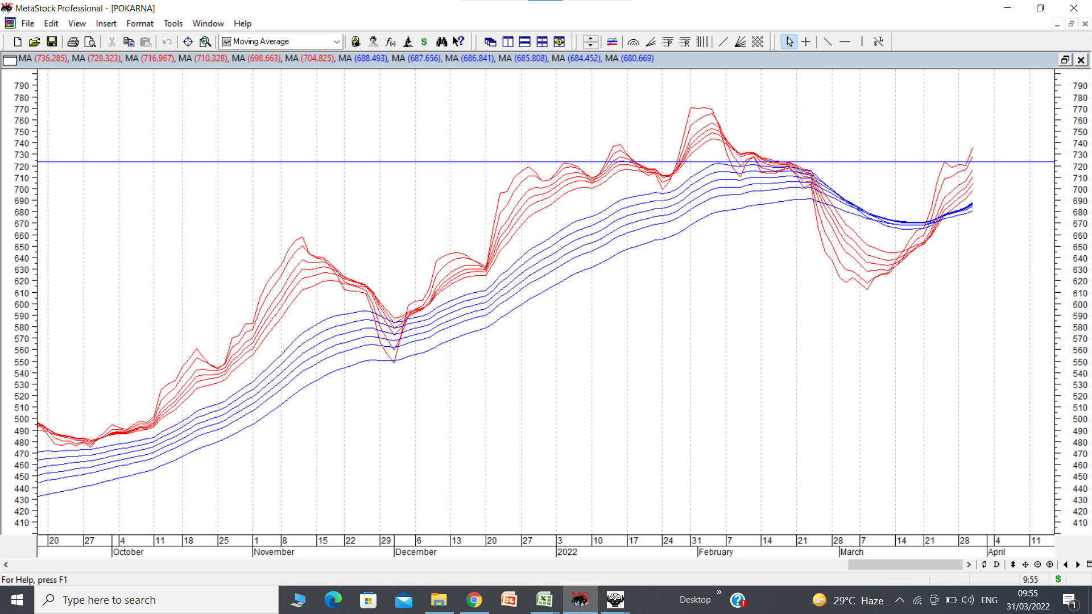The image size is (1092, 614).
Task: Open the Format menu
Action: (139, 23)
